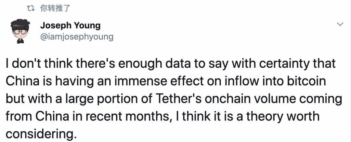Image resolution: width=351 pixels, height=142 pixels.
Task: Open the Joseph Young display name
Action: [x=70, y=25]
